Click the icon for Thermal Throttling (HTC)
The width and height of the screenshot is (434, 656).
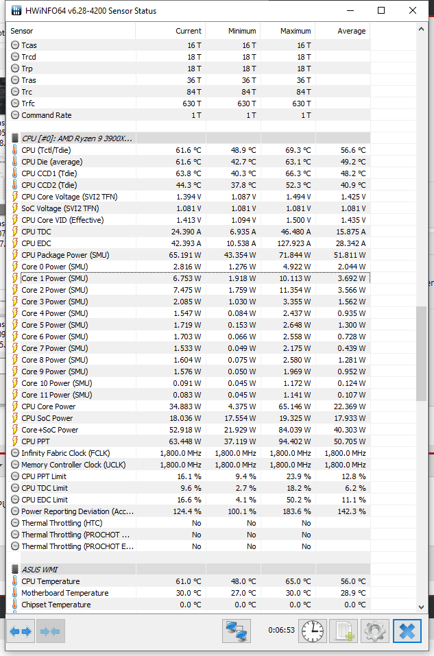(15, 522)
